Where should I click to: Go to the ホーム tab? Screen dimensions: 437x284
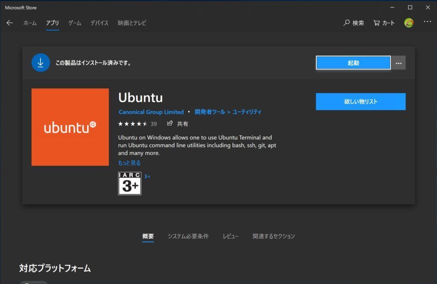pyautogui.click(x=30, y=23)
